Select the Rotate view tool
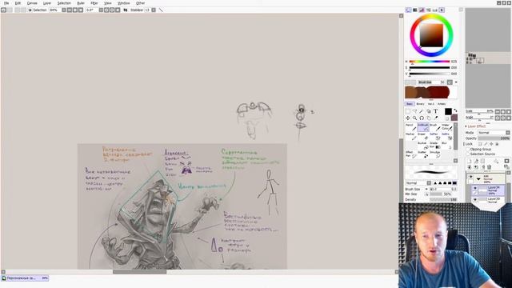512x288 pixels. pyautogui.click(x=422, y=118)
